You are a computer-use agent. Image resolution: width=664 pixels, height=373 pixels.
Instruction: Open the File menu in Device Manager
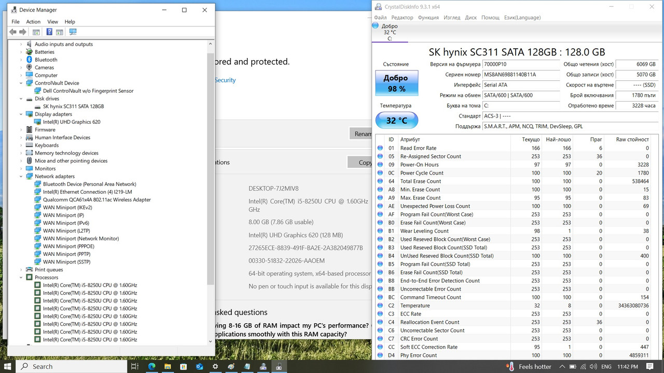[16, 22]
